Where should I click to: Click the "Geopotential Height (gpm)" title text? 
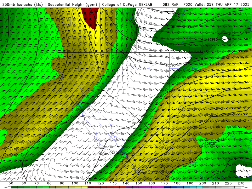(72, 4)
